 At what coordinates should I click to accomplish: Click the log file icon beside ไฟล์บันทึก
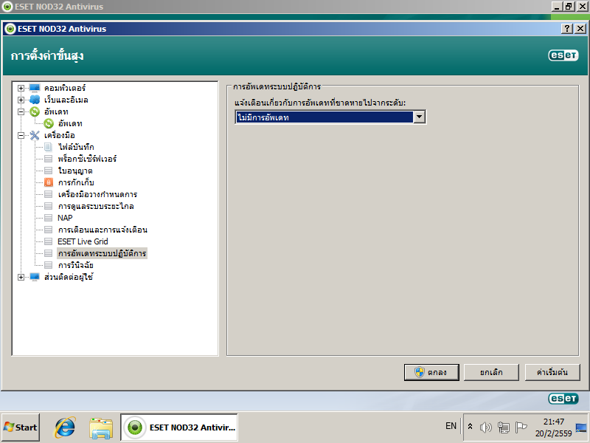tap(48, 147)
